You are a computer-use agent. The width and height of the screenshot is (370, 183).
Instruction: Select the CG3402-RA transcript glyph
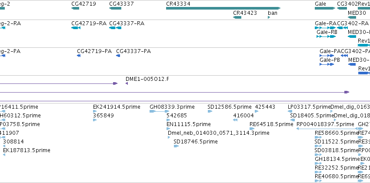pyautogui.click(x=343, y=28)
